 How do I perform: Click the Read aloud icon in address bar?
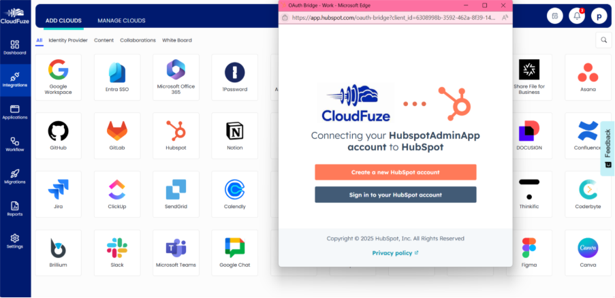(505, 17)
